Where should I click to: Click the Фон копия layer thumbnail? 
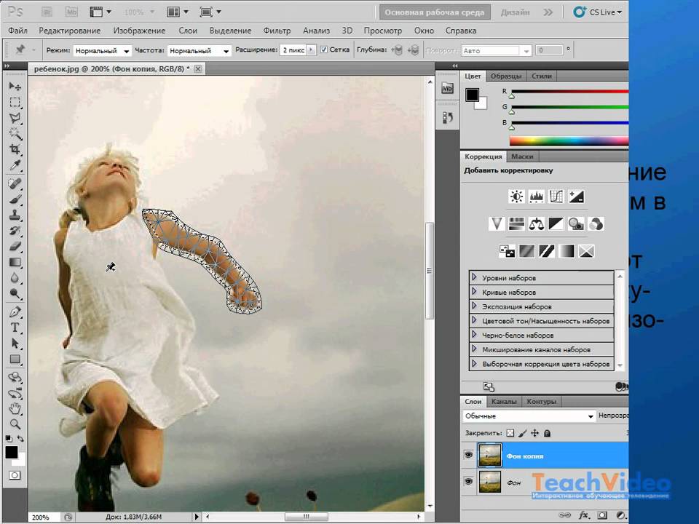489,456
